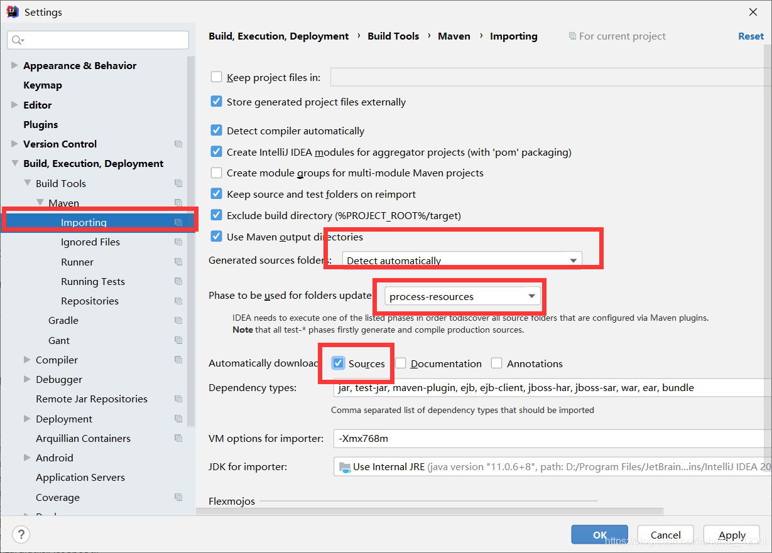Uncheck automatically download Sources
This screenshot has height=553, width=772.
point(339,363)
